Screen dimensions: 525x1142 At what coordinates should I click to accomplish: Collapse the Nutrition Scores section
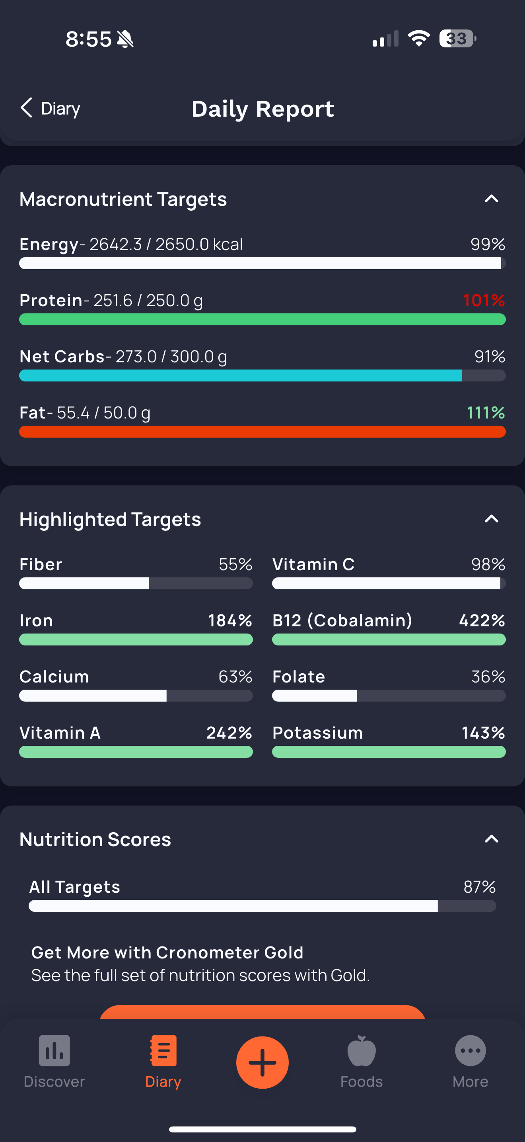tap(491, 839)
